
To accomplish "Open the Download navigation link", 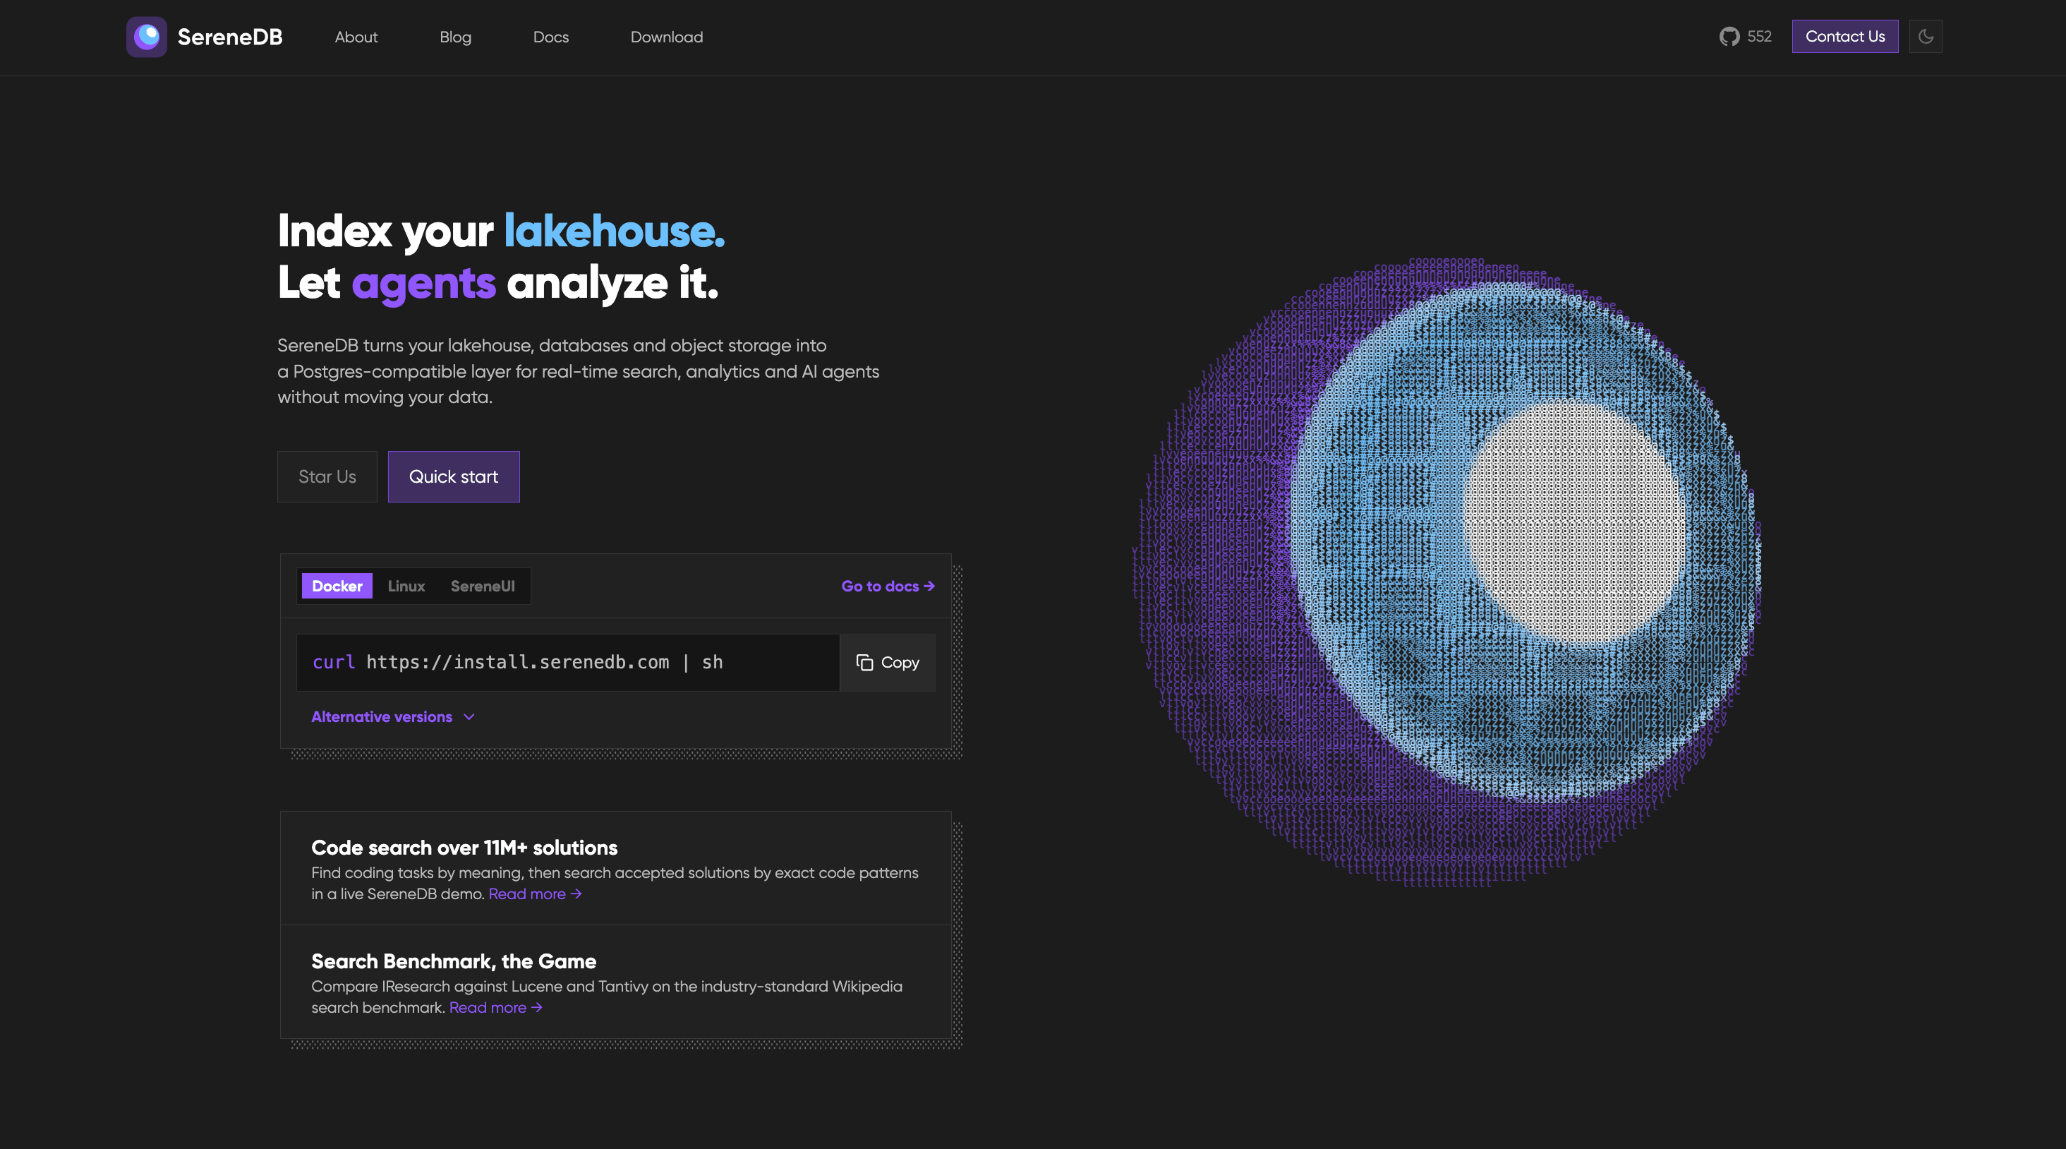I will coord(667,37).
